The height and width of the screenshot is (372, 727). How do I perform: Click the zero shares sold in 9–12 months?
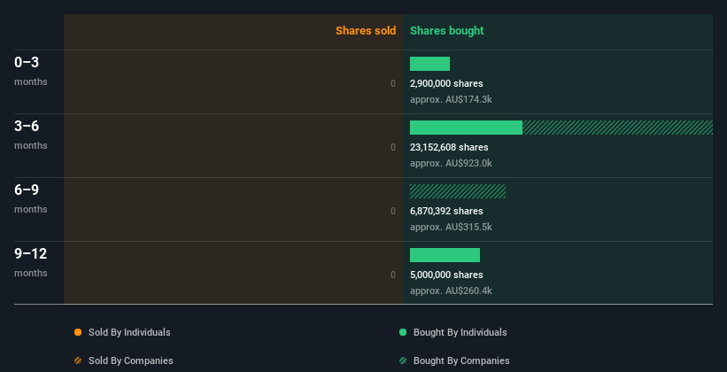(x=393, y=275)
